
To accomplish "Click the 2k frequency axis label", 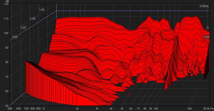I will tap(77, 109).
